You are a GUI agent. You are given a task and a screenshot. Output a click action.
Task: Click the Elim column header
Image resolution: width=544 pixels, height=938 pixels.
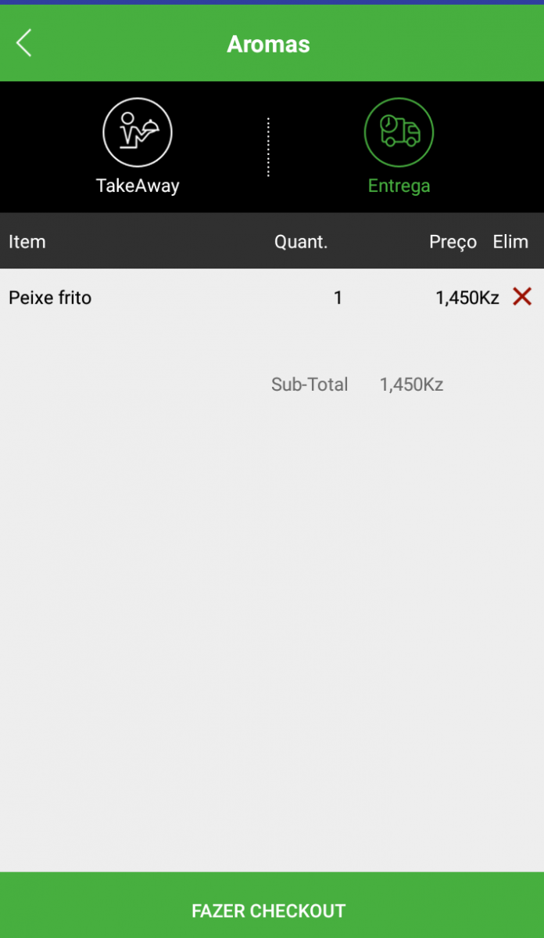[510, 242]
